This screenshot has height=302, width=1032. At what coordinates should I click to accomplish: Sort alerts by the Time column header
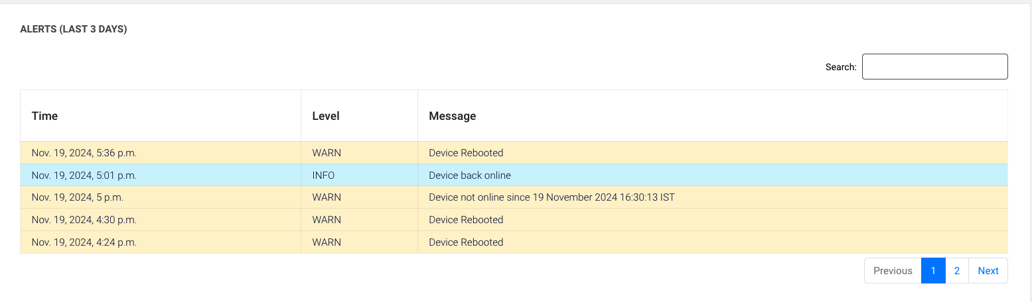tap(45, 116)
